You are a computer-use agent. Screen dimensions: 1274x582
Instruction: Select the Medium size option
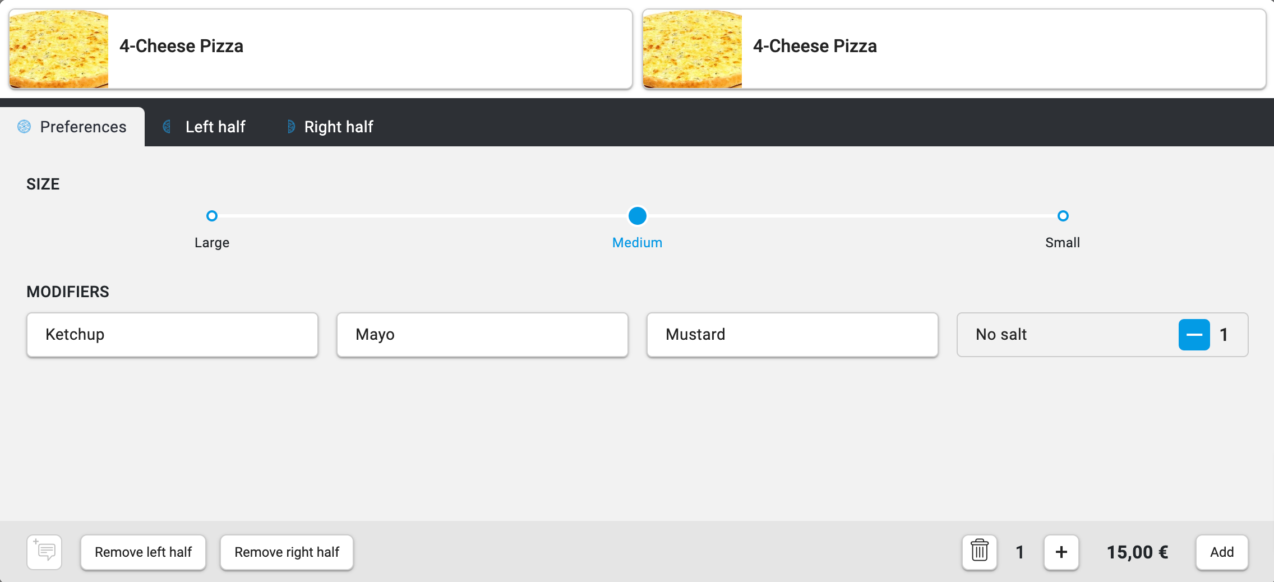pyautogui.click(x=637, y=216)
